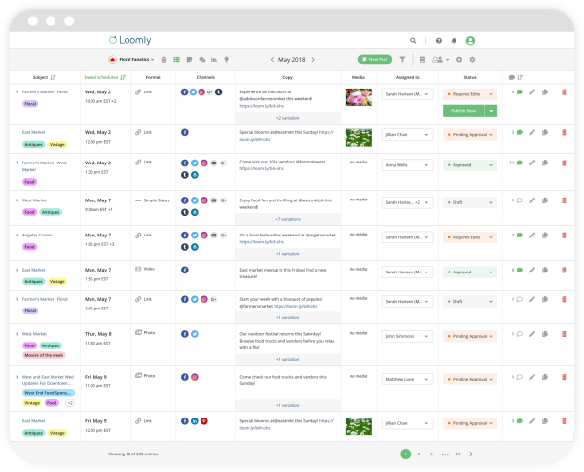The height and width of the screenshot is (472, 584).
Task: Switch to list view icon
Action: [x=176, y=60]
